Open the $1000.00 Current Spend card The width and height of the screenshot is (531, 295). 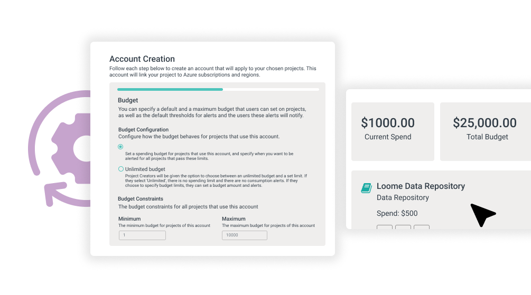393,131
